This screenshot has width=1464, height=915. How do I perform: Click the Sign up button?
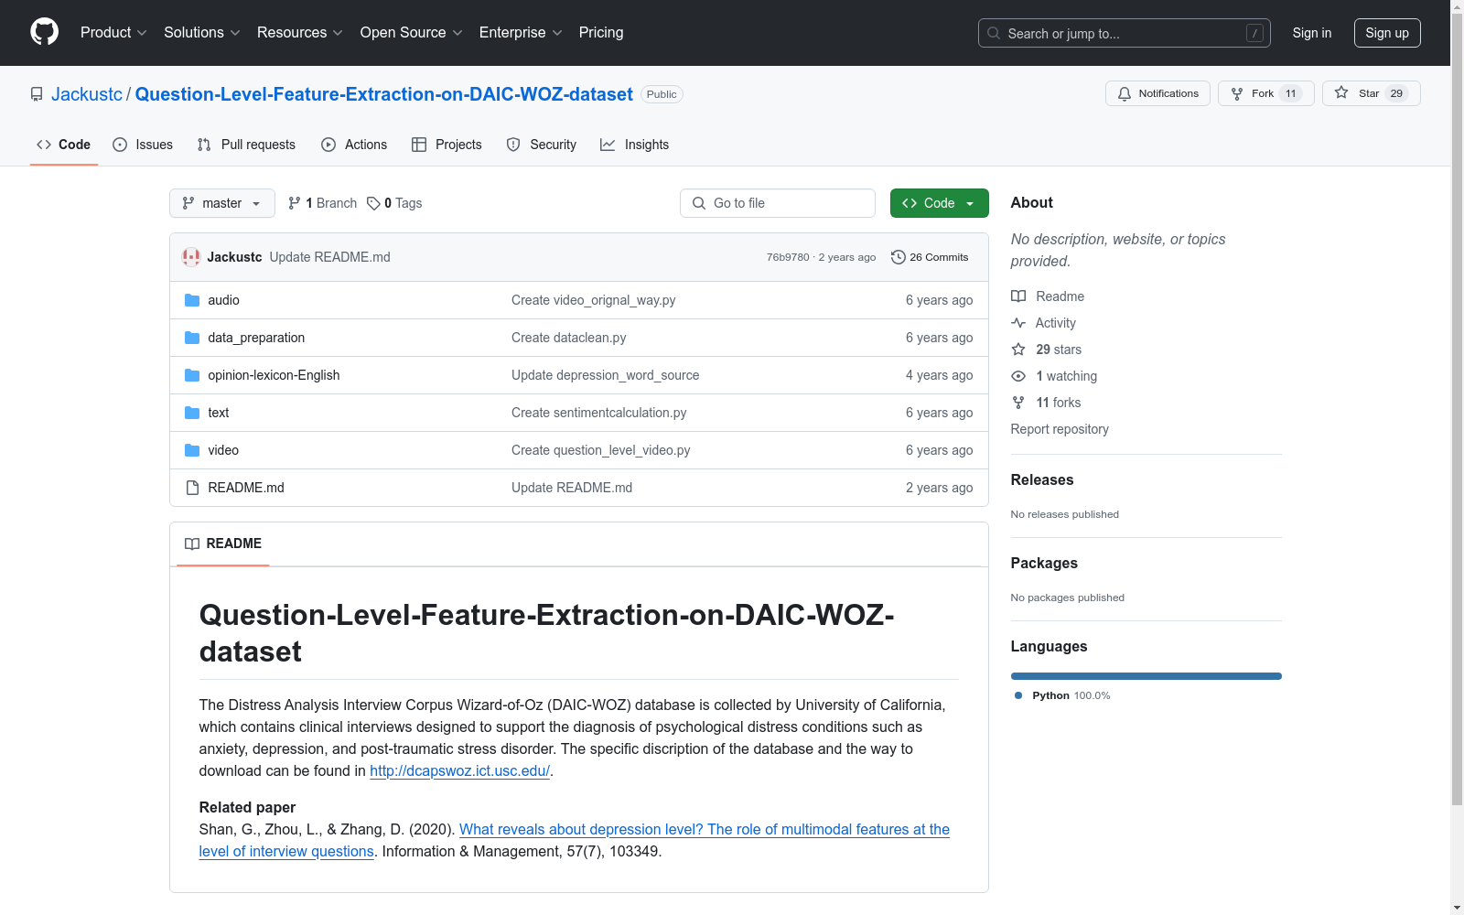tap(1386, 33)
